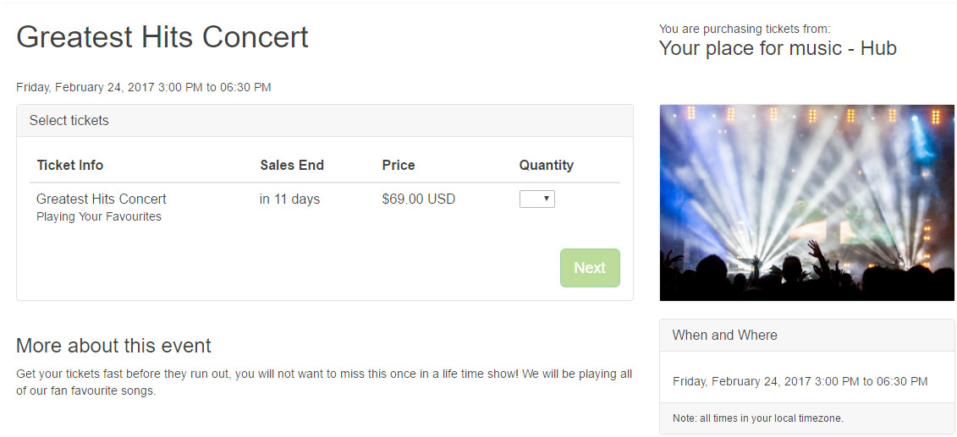Click the $69.00 USD price value
Image resolution: width=957 pixels, height=437 pixels.
[x=419, y=199]
